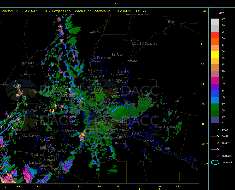Click the Lomas_Blancas map label
Viewport: 235px width, 190px height.
pos(164,127)
